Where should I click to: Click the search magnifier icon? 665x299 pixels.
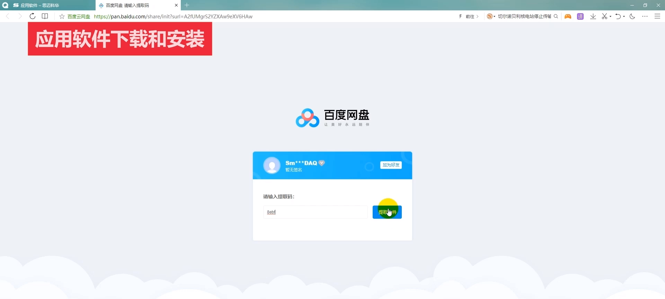pos(556,16)
